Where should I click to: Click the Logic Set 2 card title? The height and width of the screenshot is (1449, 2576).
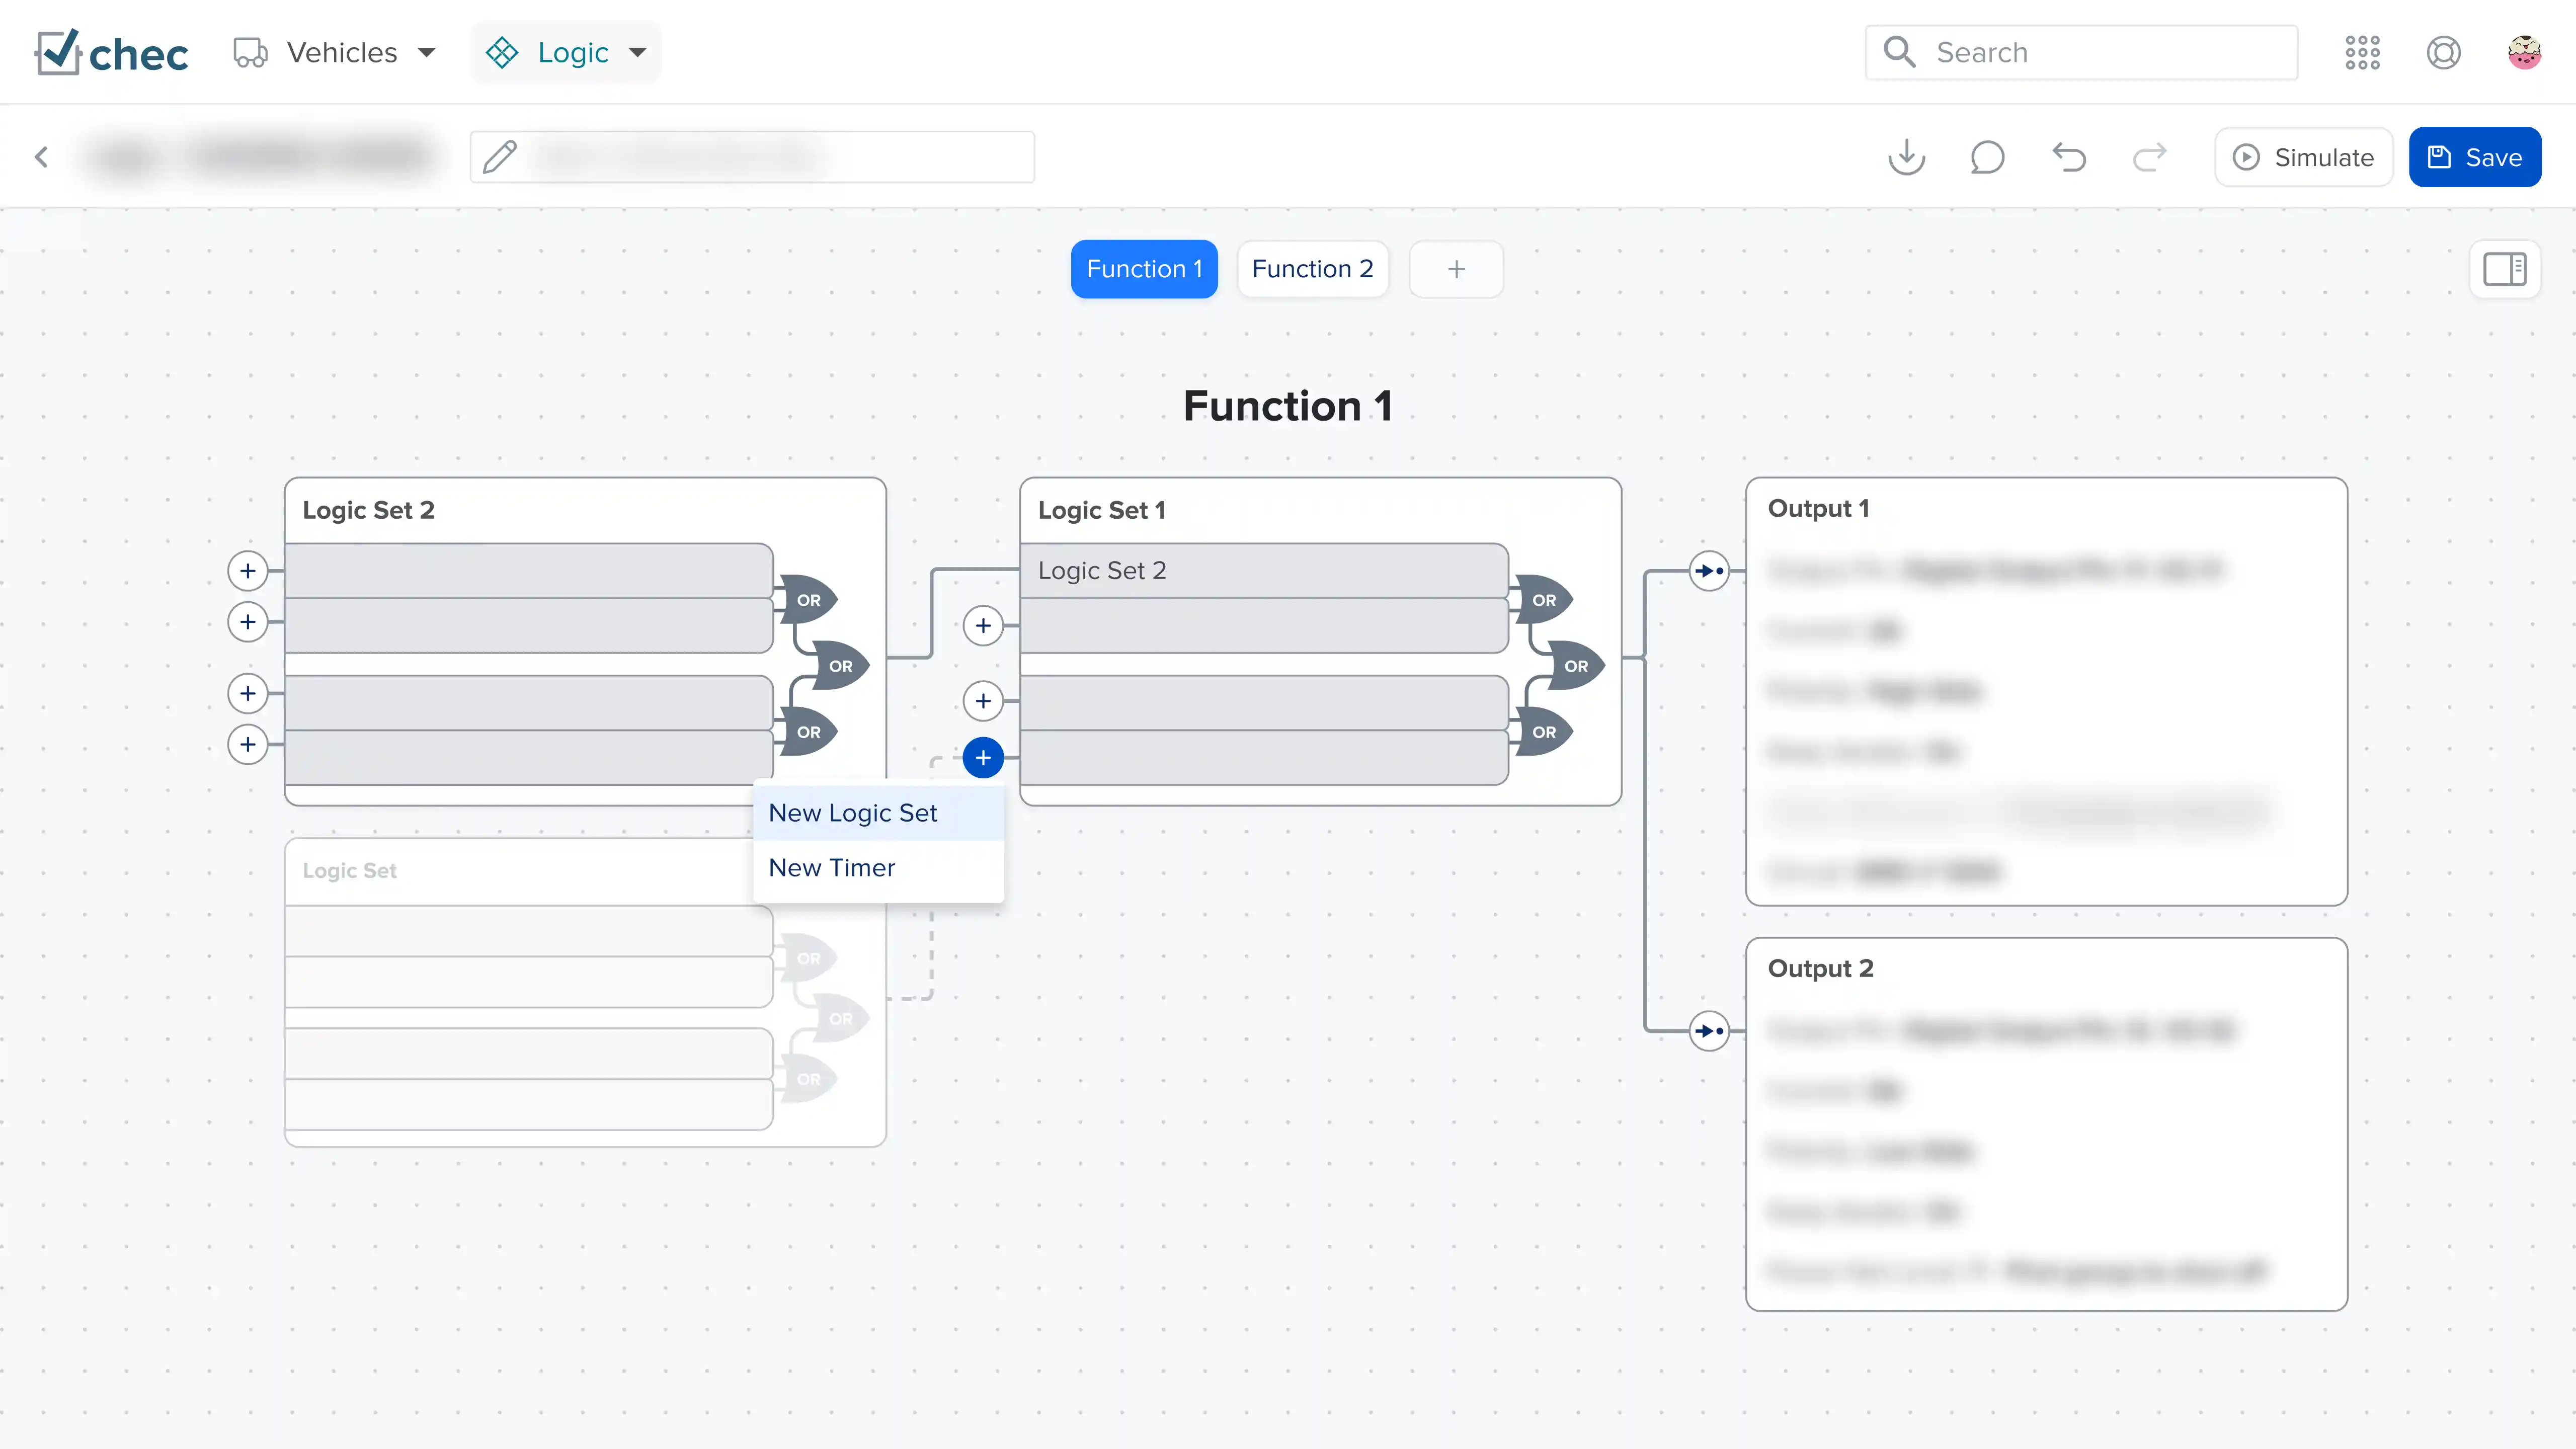[x=368, y=510]
